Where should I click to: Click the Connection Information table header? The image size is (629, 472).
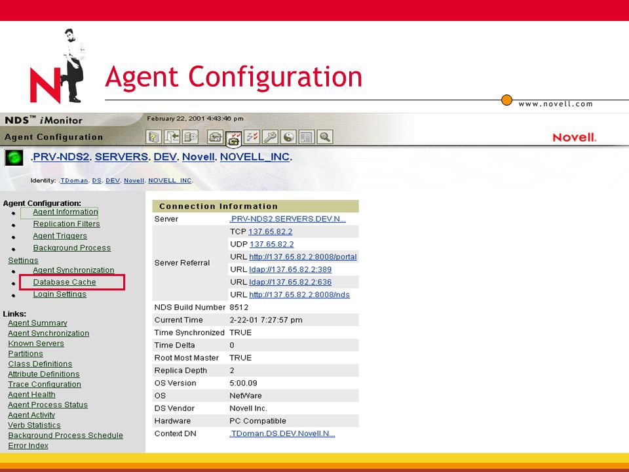[x=256, y=206]
